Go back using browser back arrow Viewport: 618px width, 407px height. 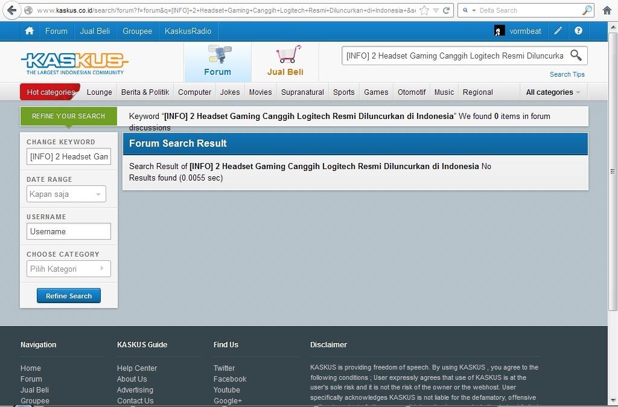(x=11, y=10)
